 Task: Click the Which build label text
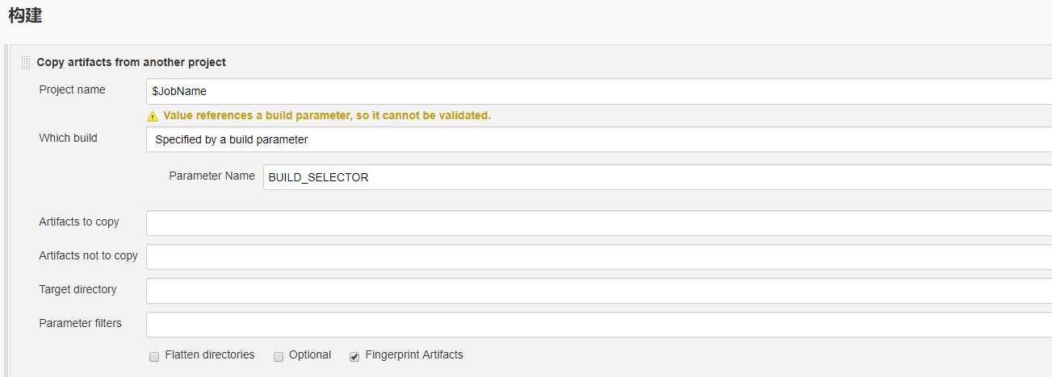[68, 138]
